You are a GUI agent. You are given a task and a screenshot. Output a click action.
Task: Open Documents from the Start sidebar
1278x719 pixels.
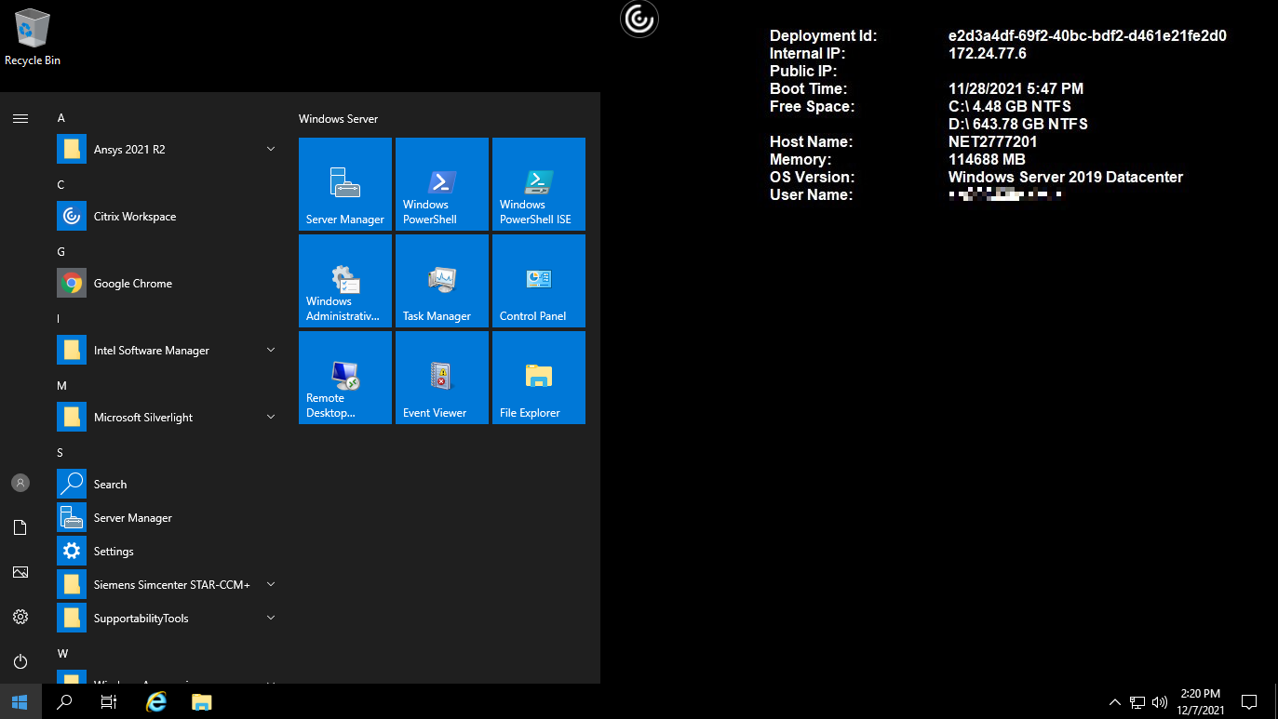20,527
